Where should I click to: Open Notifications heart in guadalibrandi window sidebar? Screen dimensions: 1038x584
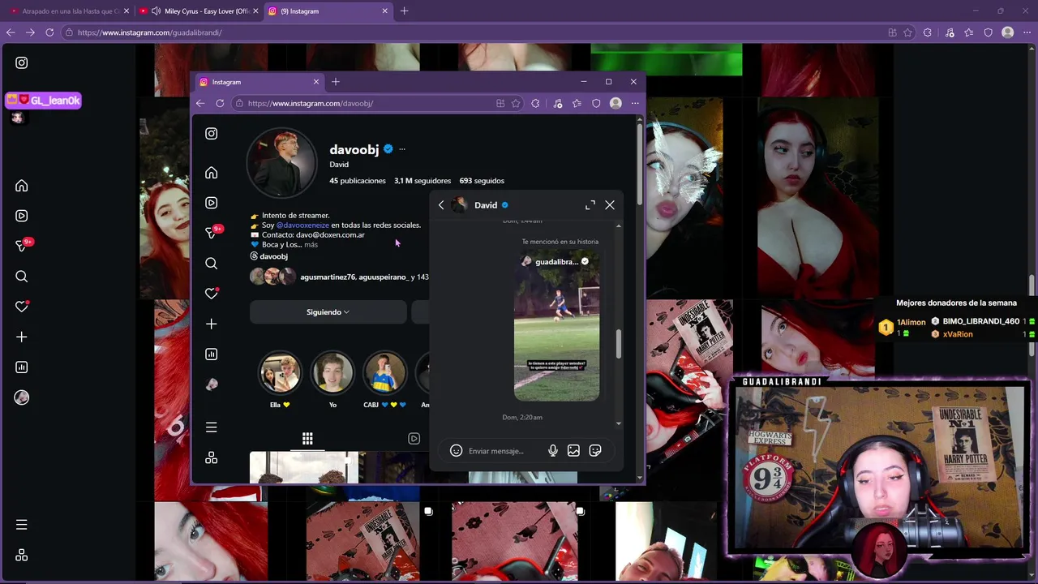click(22, 307)
